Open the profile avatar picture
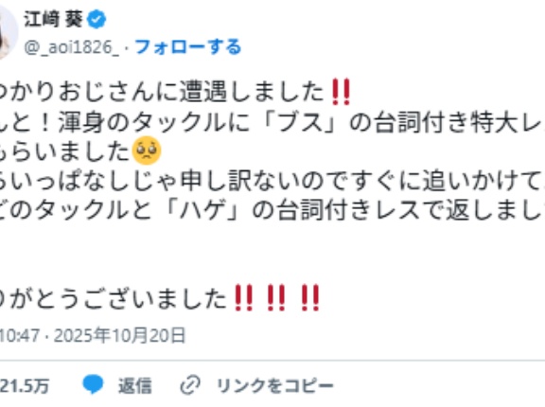This screenshot has width=545, height=407. pos(7,32)
